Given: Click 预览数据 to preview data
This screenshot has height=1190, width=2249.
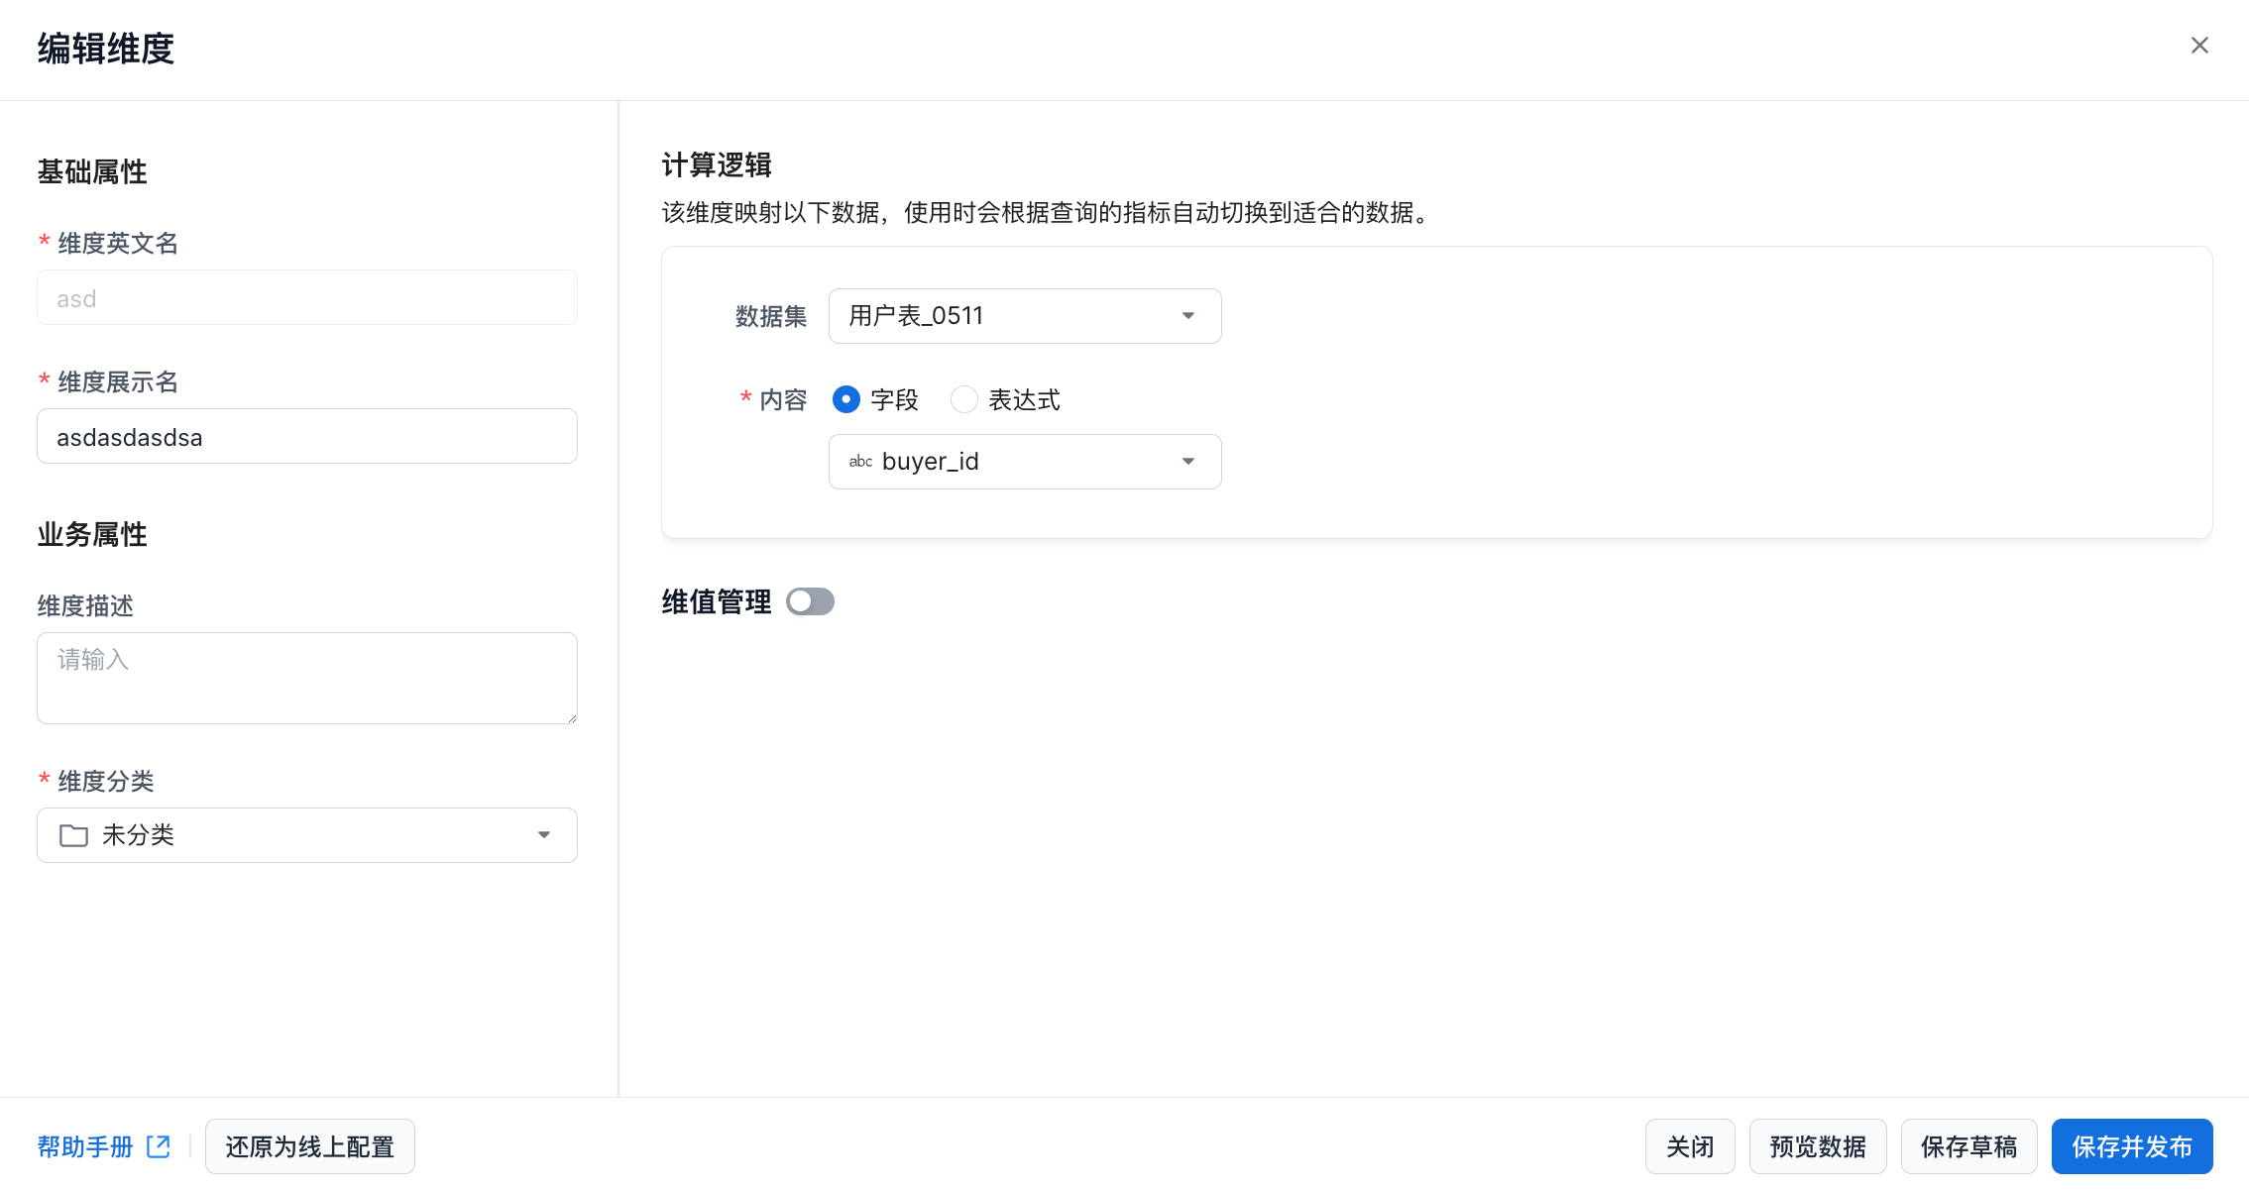Looking at the screenshot, I should pos(1817,1146).
